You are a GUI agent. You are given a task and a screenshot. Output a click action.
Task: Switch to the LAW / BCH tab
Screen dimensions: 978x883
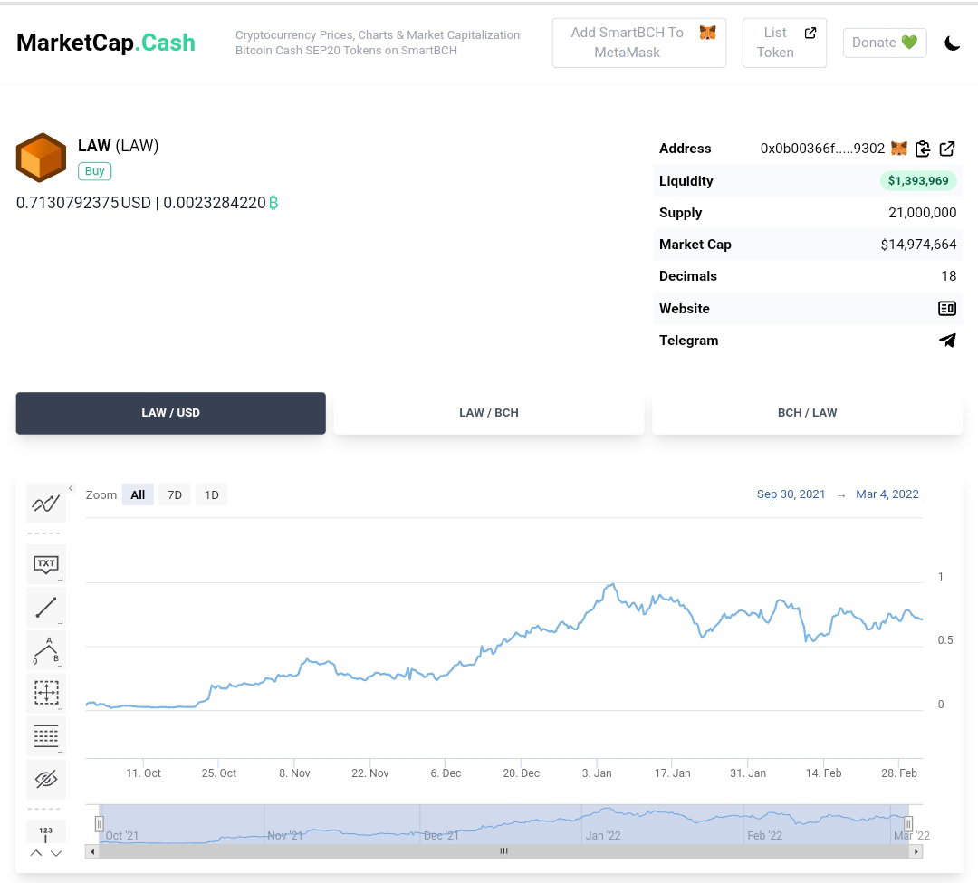pos(489,413)
